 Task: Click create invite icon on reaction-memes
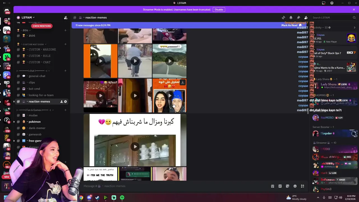tap(61, 102)
